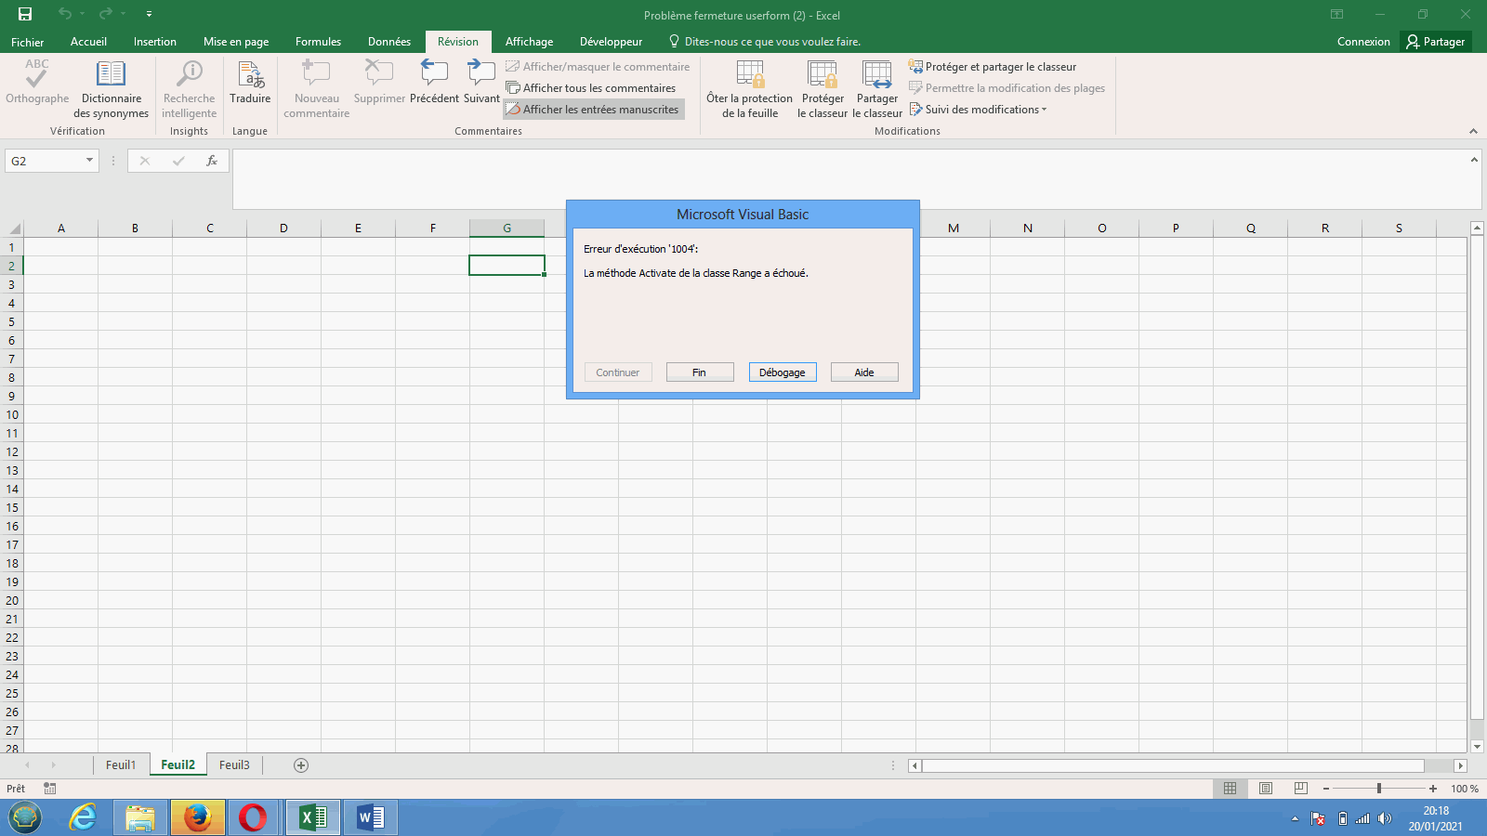1487x836 pixels.
Task: Expand the Suivi des modifications dropdown
Action: point(985,110)
